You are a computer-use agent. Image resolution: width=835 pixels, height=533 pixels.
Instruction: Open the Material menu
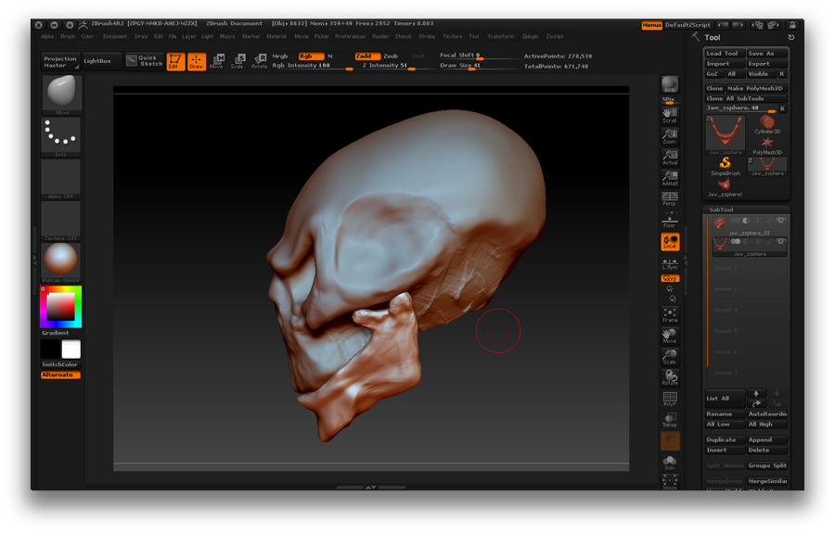pyautogui.click(x=276, y=37)
